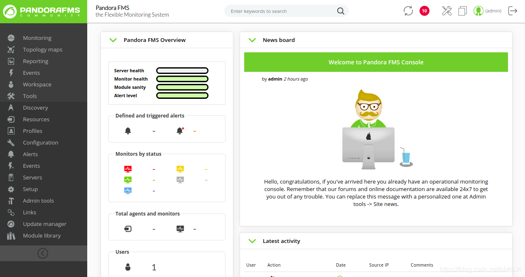The image size is (525, 277).
Task: Click the users count 1
Action: [154, 267]
